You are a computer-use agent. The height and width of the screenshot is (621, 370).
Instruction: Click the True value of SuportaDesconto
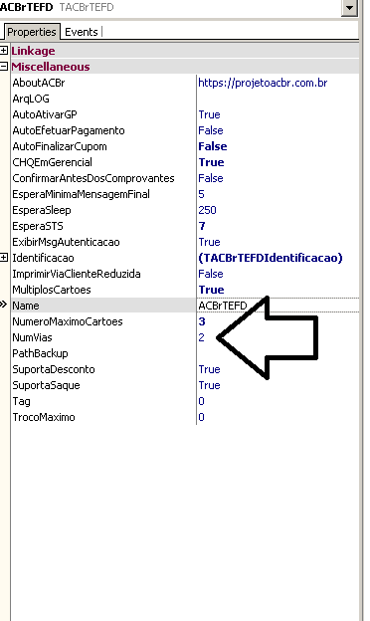tap(209, 369)
